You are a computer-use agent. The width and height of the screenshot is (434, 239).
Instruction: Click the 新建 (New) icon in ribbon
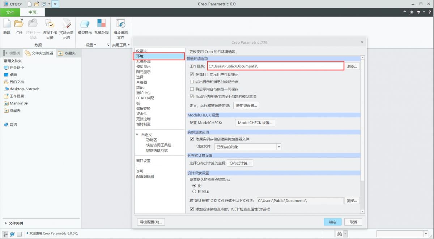point(7,23)
